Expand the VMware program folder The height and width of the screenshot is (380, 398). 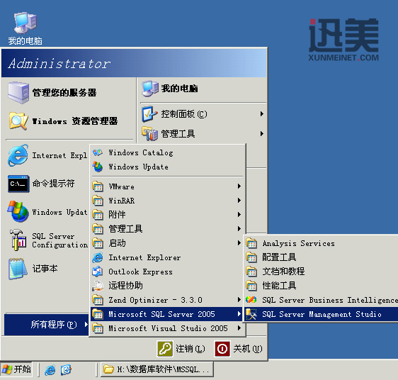(x=166, y=186)
